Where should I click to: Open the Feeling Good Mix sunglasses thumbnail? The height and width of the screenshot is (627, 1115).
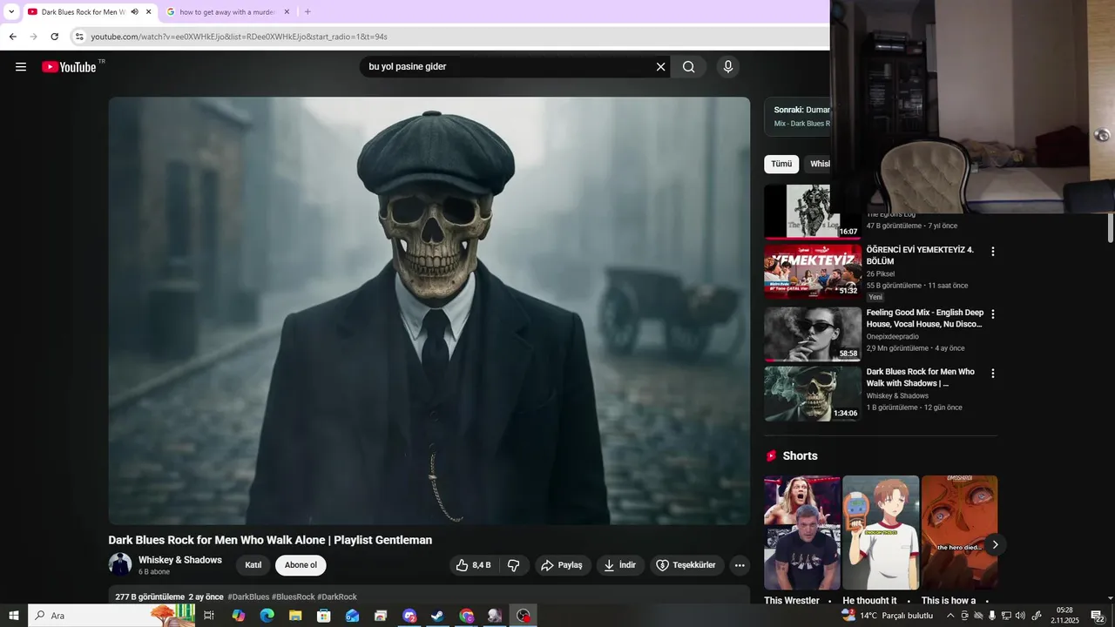pyautogui.click(x=813, y=334)
